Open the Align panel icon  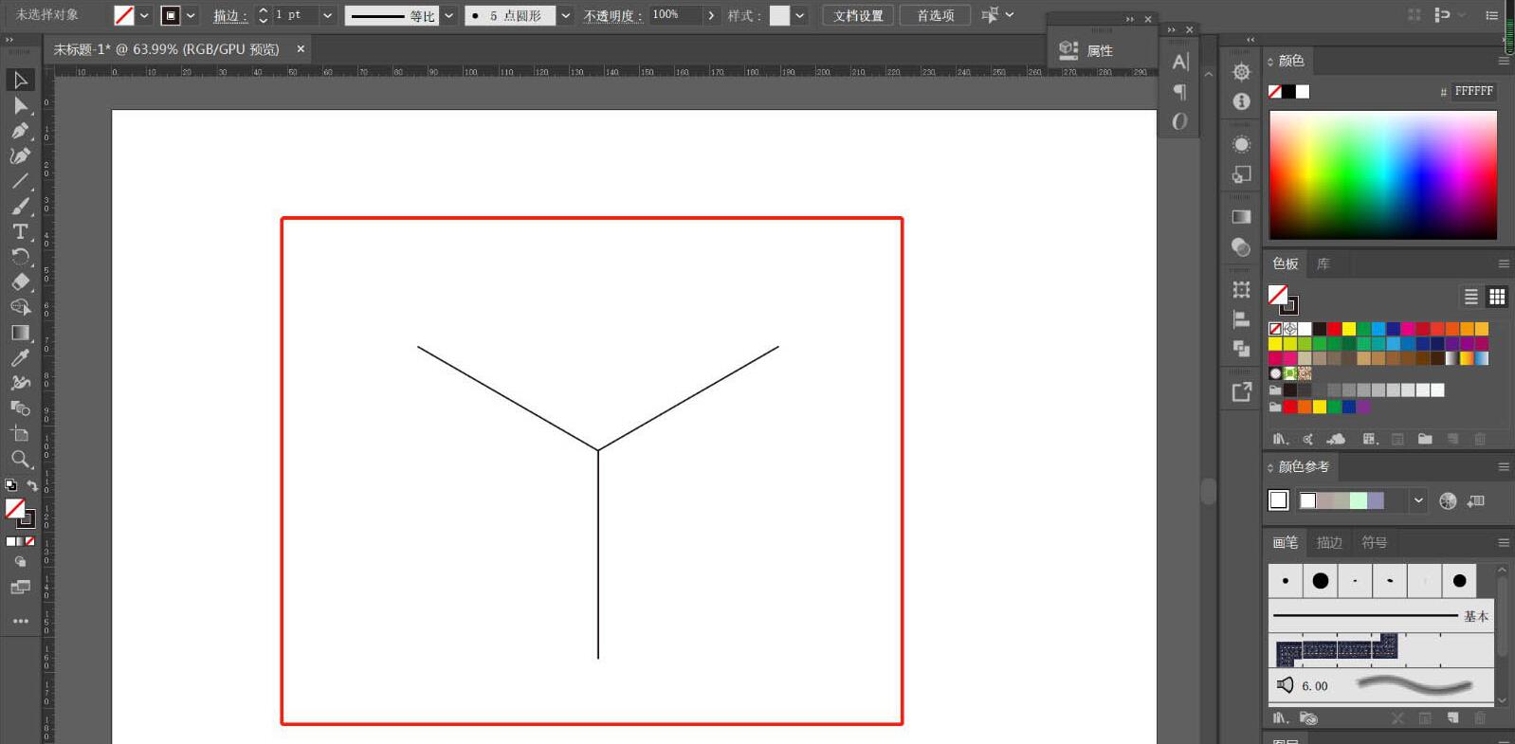(x=1241, y=319)
